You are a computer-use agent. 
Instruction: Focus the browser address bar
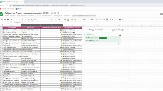tap(49, 5)
